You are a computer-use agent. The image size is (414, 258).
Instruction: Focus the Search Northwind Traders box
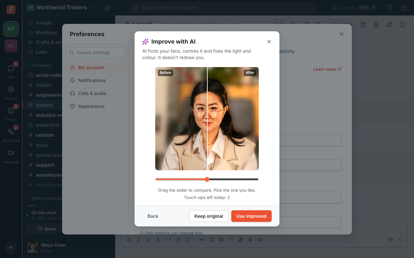[222, 8]
